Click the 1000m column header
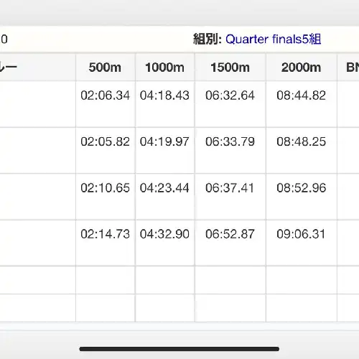The width and height of the screenshot is (359, 359). 165,67
